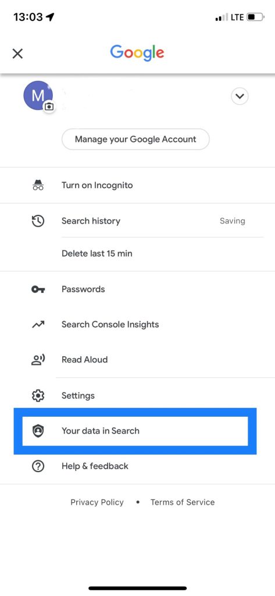Tap the Saving status label
Viewport: 275px width, 596px height.
[233, 221]
